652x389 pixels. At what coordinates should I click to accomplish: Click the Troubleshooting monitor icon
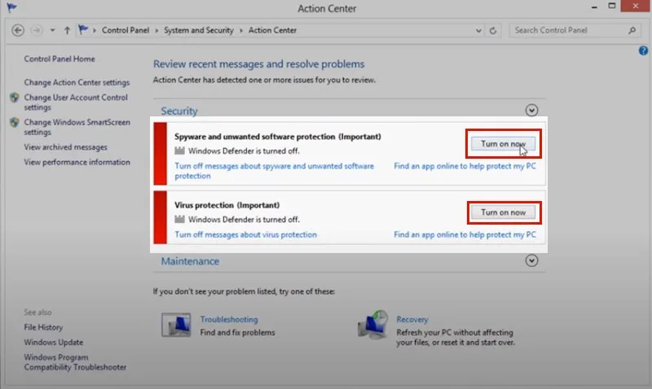pos(176,325)
